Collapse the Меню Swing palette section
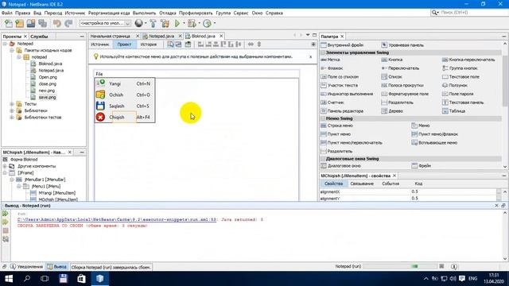The image size is (509, 286). 323,118
